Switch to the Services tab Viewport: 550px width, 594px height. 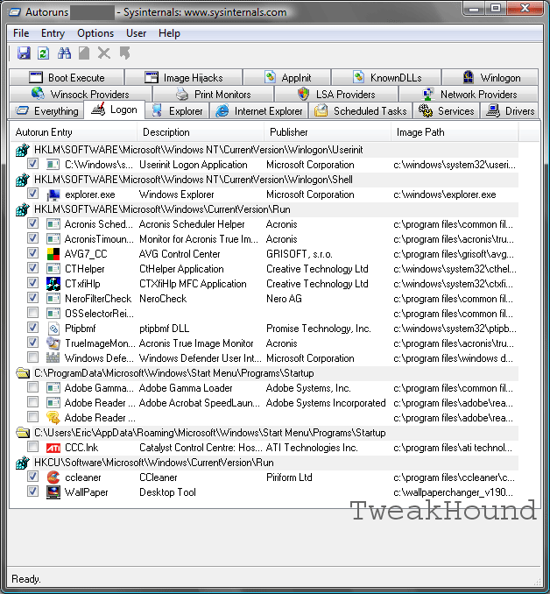click(446, 111)
